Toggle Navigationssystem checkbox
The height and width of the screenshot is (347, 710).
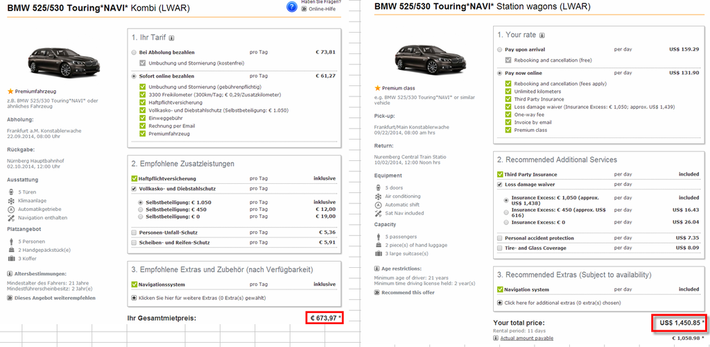[x=134, y=285]
